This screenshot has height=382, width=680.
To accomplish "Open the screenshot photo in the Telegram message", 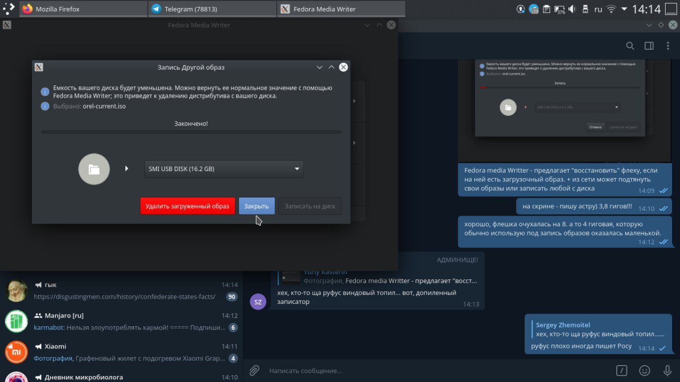I will 565,111.
